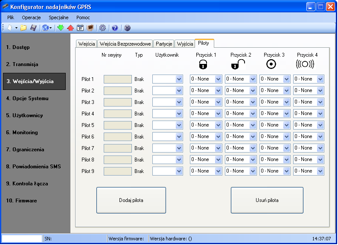The height and width of the screenshot is (245, 338).
Task: Go to section 10. Firmware
Action: tap(22, 201)
